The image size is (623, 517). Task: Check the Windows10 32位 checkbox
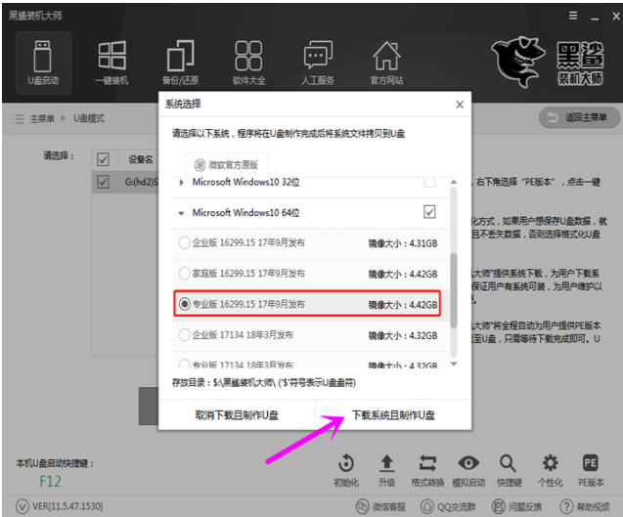[429, 182]
